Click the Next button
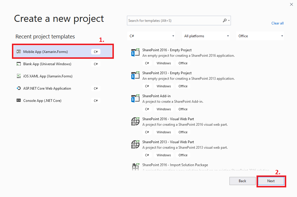Image resolution: width=297 pixels, height=197 pixels. [x=271, y=181]
